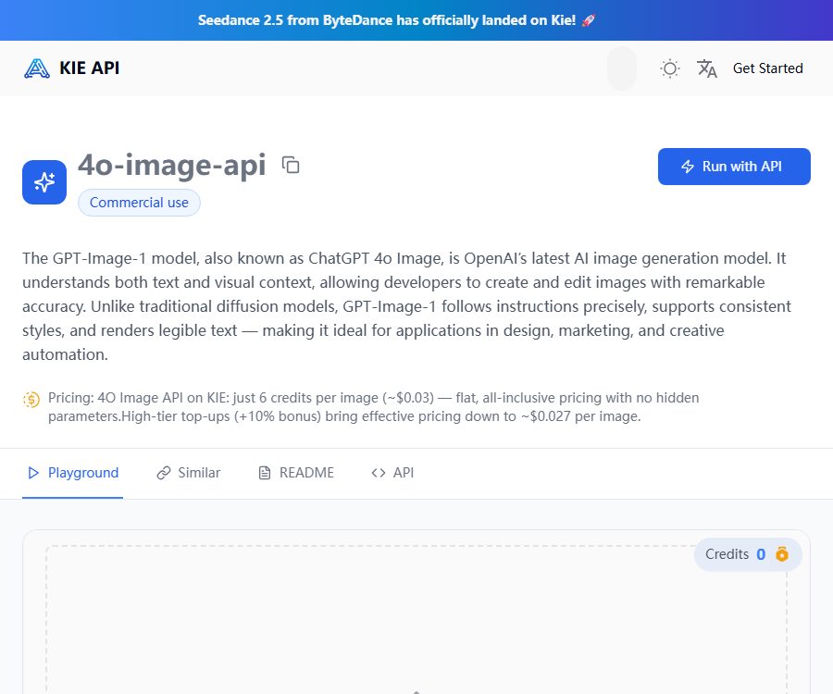The image size is (833, 694).
Task: Click Get Started in the header
Action: [767, 68]
